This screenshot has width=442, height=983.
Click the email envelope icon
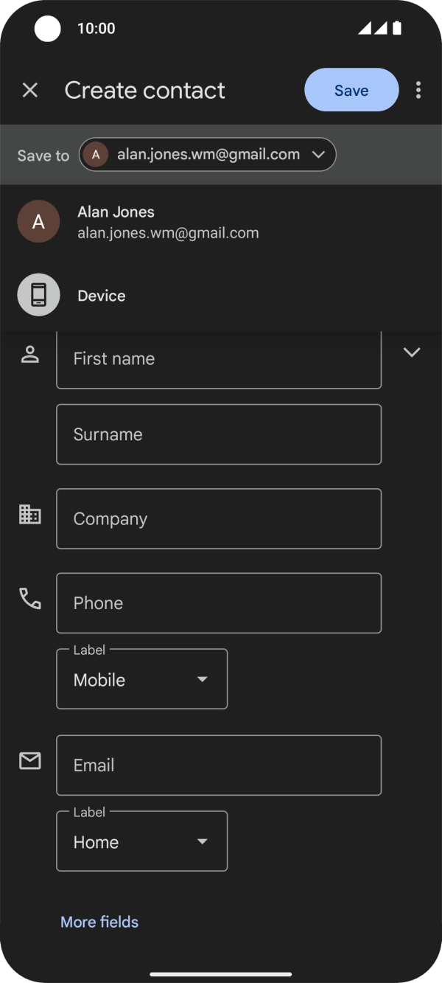(29, 761)
